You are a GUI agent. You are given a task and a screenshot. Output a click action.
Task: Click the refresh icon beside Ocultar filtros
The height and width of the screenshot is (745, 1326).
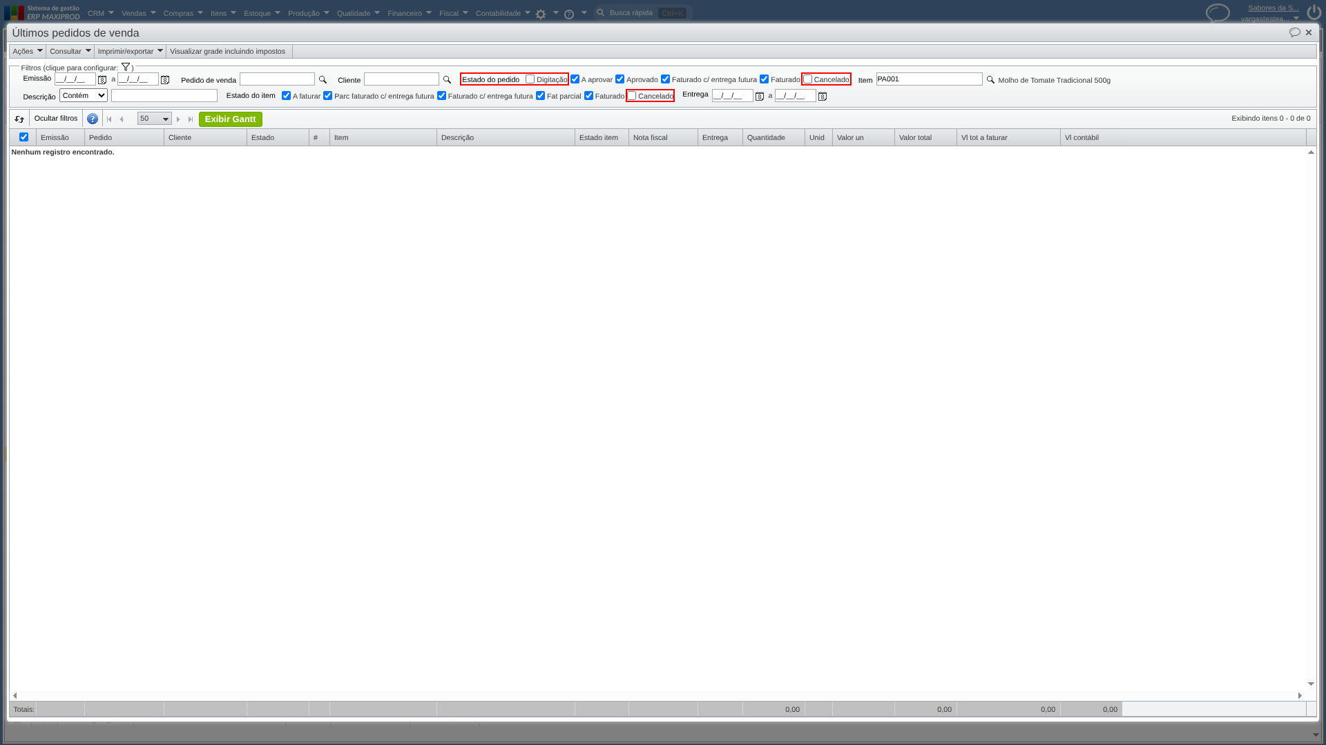[x=19, y=119]
